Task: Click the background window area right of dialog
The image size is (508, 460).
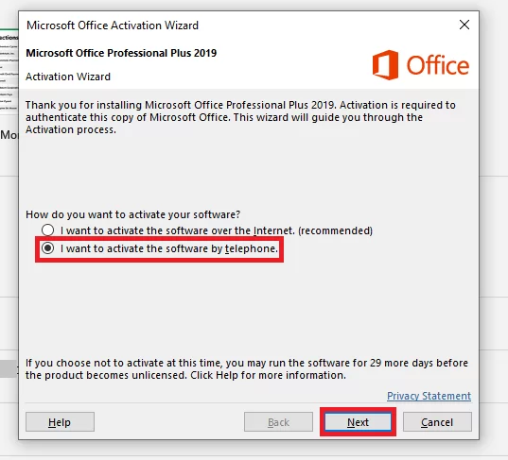Action: (494, 227)
